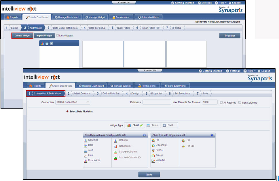Go to Properties step in front window
The image size is (279, 181).
[157, 94]
